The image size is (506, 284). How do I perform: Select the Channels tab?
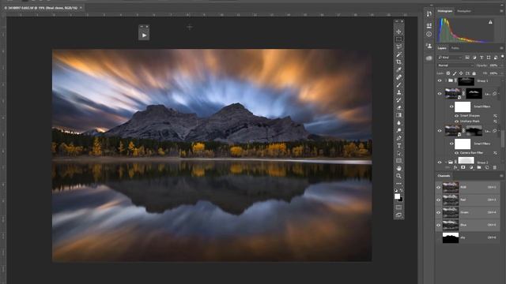click(x=444, y=176)
